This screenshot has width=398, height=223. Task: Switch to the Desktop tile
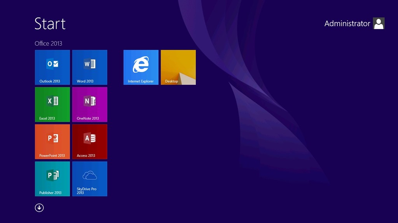click(178, 67)
